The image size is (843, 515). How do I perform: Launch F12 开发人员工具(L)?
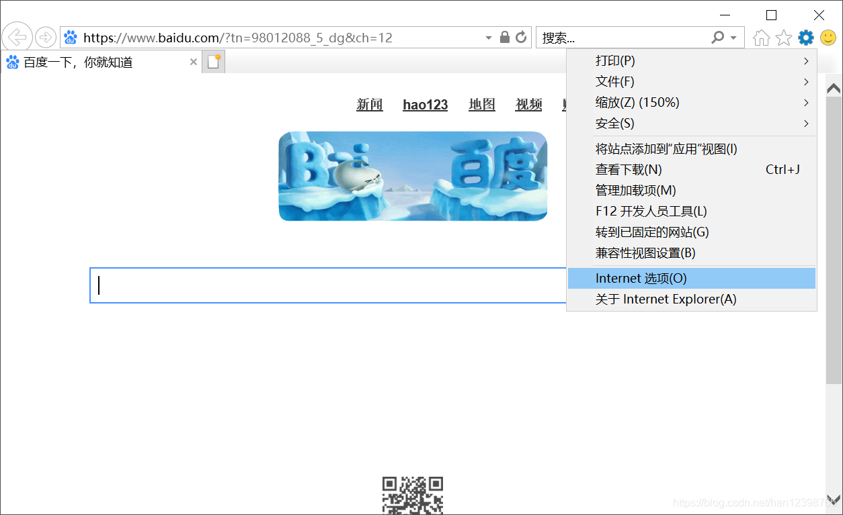[x=692, y=212]
